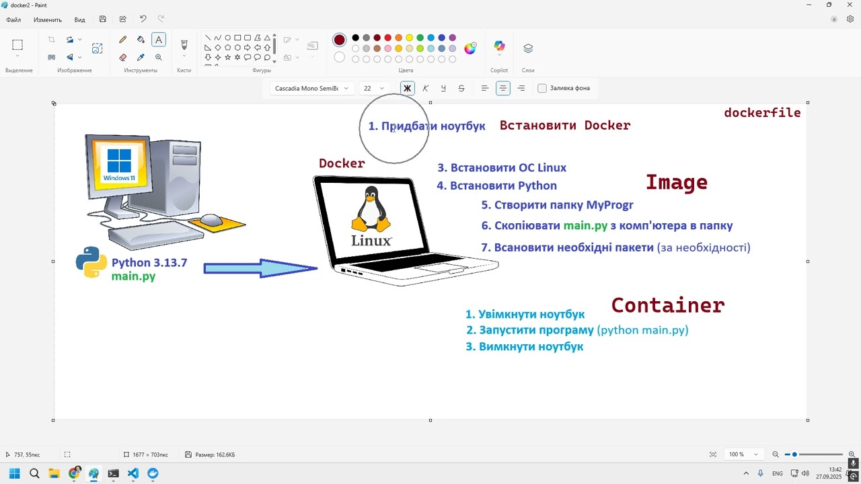Click the Undo arrow
Image resolution: width=861 pixels, height=484 pixels.
coord(143,19)
